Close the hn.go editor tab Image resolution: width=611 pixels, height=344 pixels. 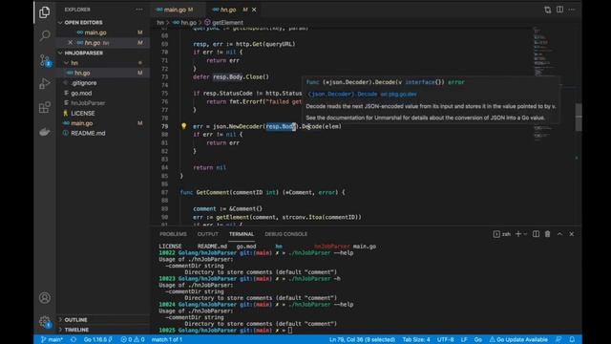tap(254, 10)
